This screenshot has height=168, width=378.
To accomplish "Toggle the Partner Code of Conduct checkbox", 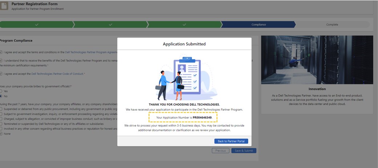I will 1,74.
